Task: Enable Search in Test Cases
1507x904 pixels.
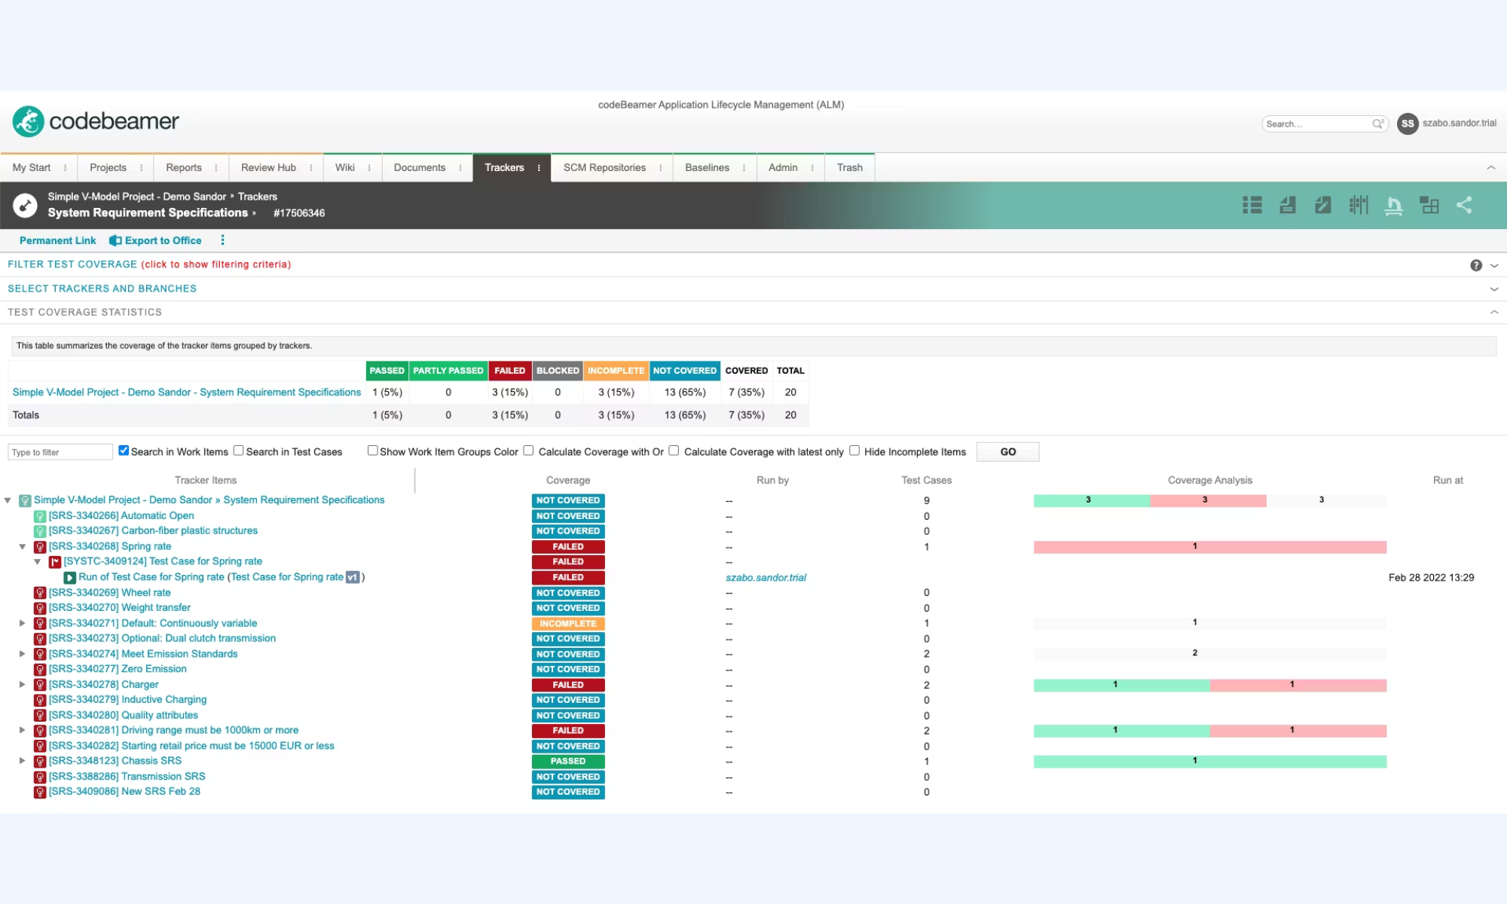Action: point(238,450)
